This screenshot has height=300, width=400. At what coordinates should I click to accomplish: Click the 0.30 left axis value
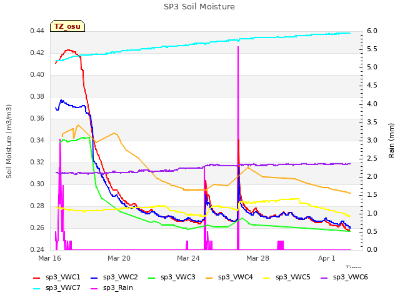[37, 184]
